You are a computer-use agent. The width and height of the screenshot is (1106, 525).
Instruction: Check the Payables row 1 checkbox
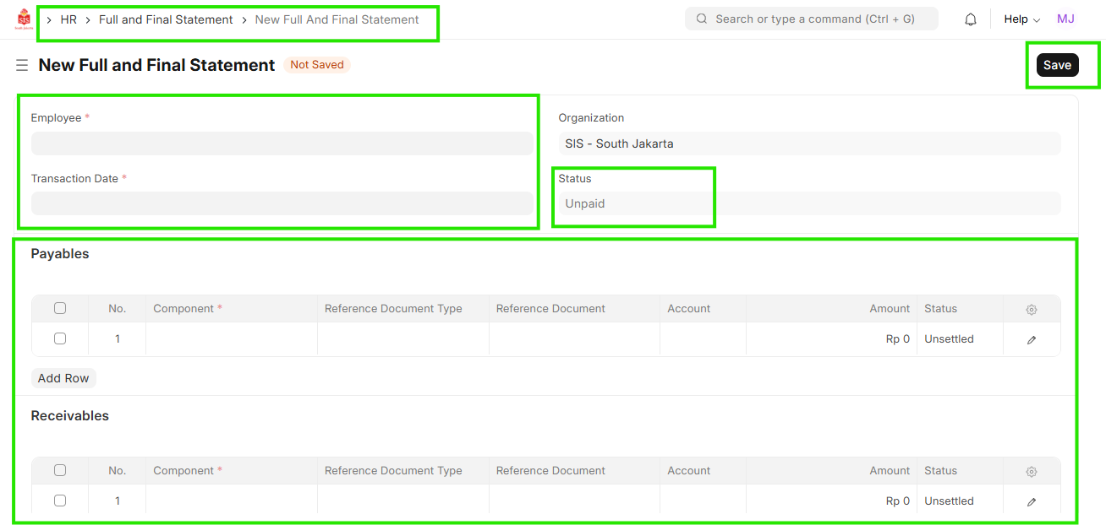(60, 338)
